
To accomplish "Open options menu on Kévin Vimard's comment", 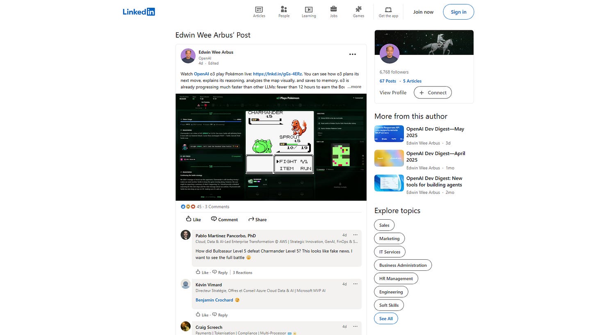I will [x=355, y=284].
